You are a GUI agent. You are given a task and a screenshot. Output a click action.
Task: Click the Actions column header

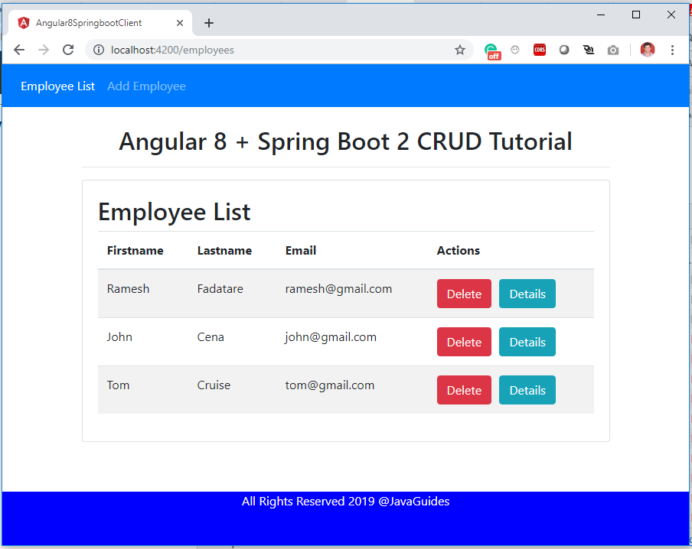tap(458, 251)
